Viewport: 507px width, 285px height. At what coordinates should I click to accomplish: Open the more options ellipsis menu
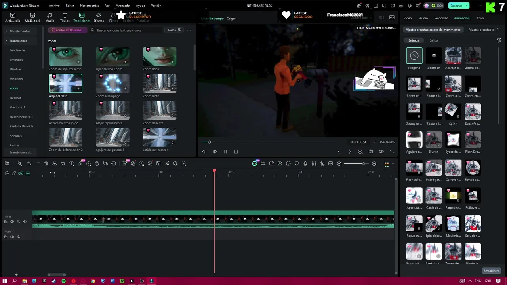click(189, 30)
